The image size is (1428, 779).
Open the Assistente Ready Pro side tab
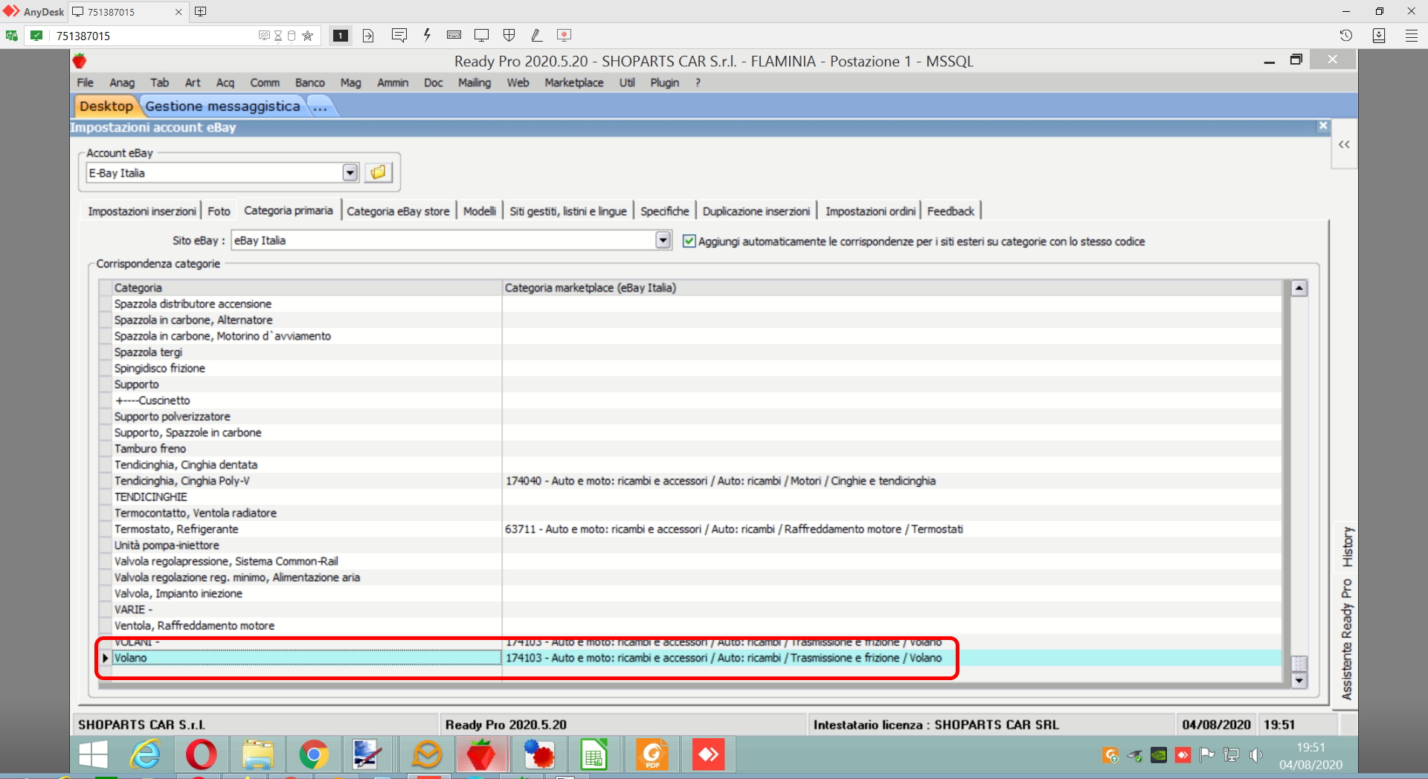click(x=1347, y=639)
